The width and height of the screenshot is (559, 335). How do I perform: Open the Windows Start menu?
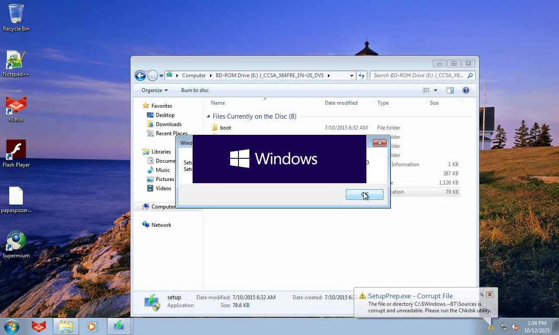pos(11,326)
